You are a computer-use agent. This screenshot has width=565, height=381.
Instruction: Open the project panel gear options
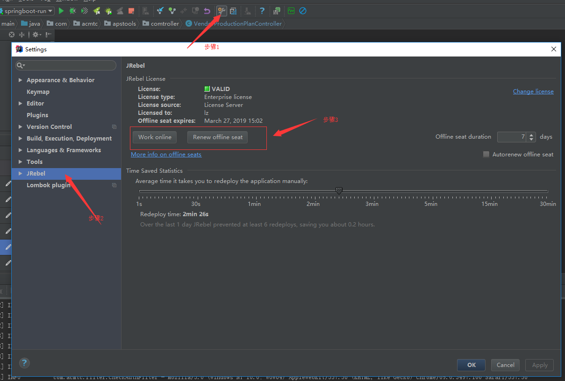coord(36,35)
